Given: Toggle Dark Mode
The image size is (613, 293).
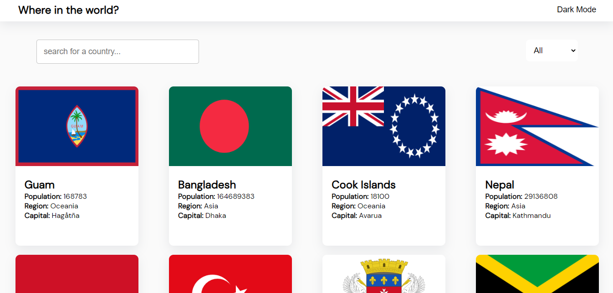Looking at the screenshot, I should (576, 10).
